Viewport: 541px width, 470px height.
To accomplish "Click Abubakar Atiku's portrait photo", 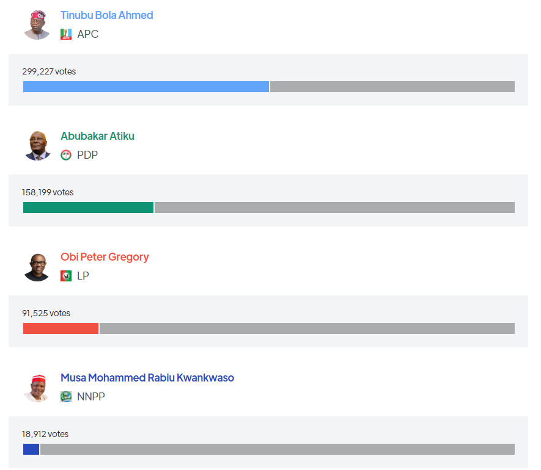I will pyautogui.click(x=37, y=146).
